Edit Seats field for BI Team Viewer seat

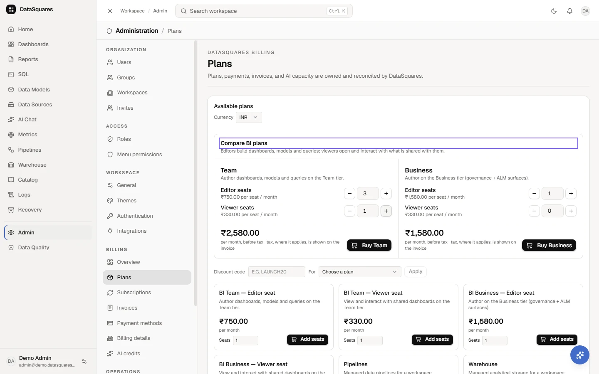[370, 340]
